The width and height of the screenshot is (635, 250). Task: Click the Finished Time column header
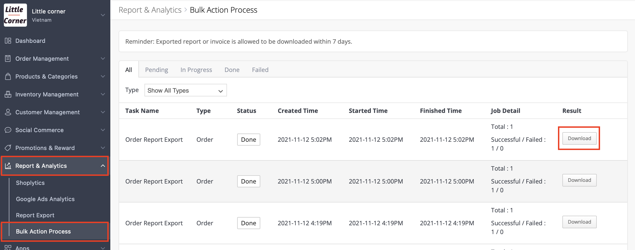coord(441,111)
